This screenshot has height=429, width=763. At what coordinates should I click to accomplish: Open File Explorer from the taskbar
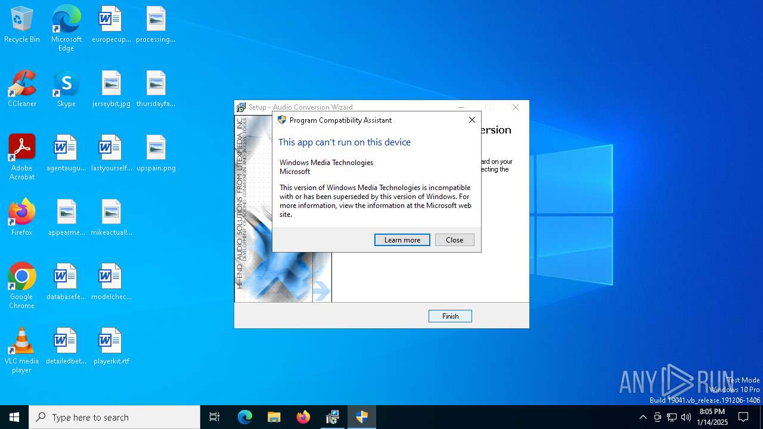pos(274,417)
